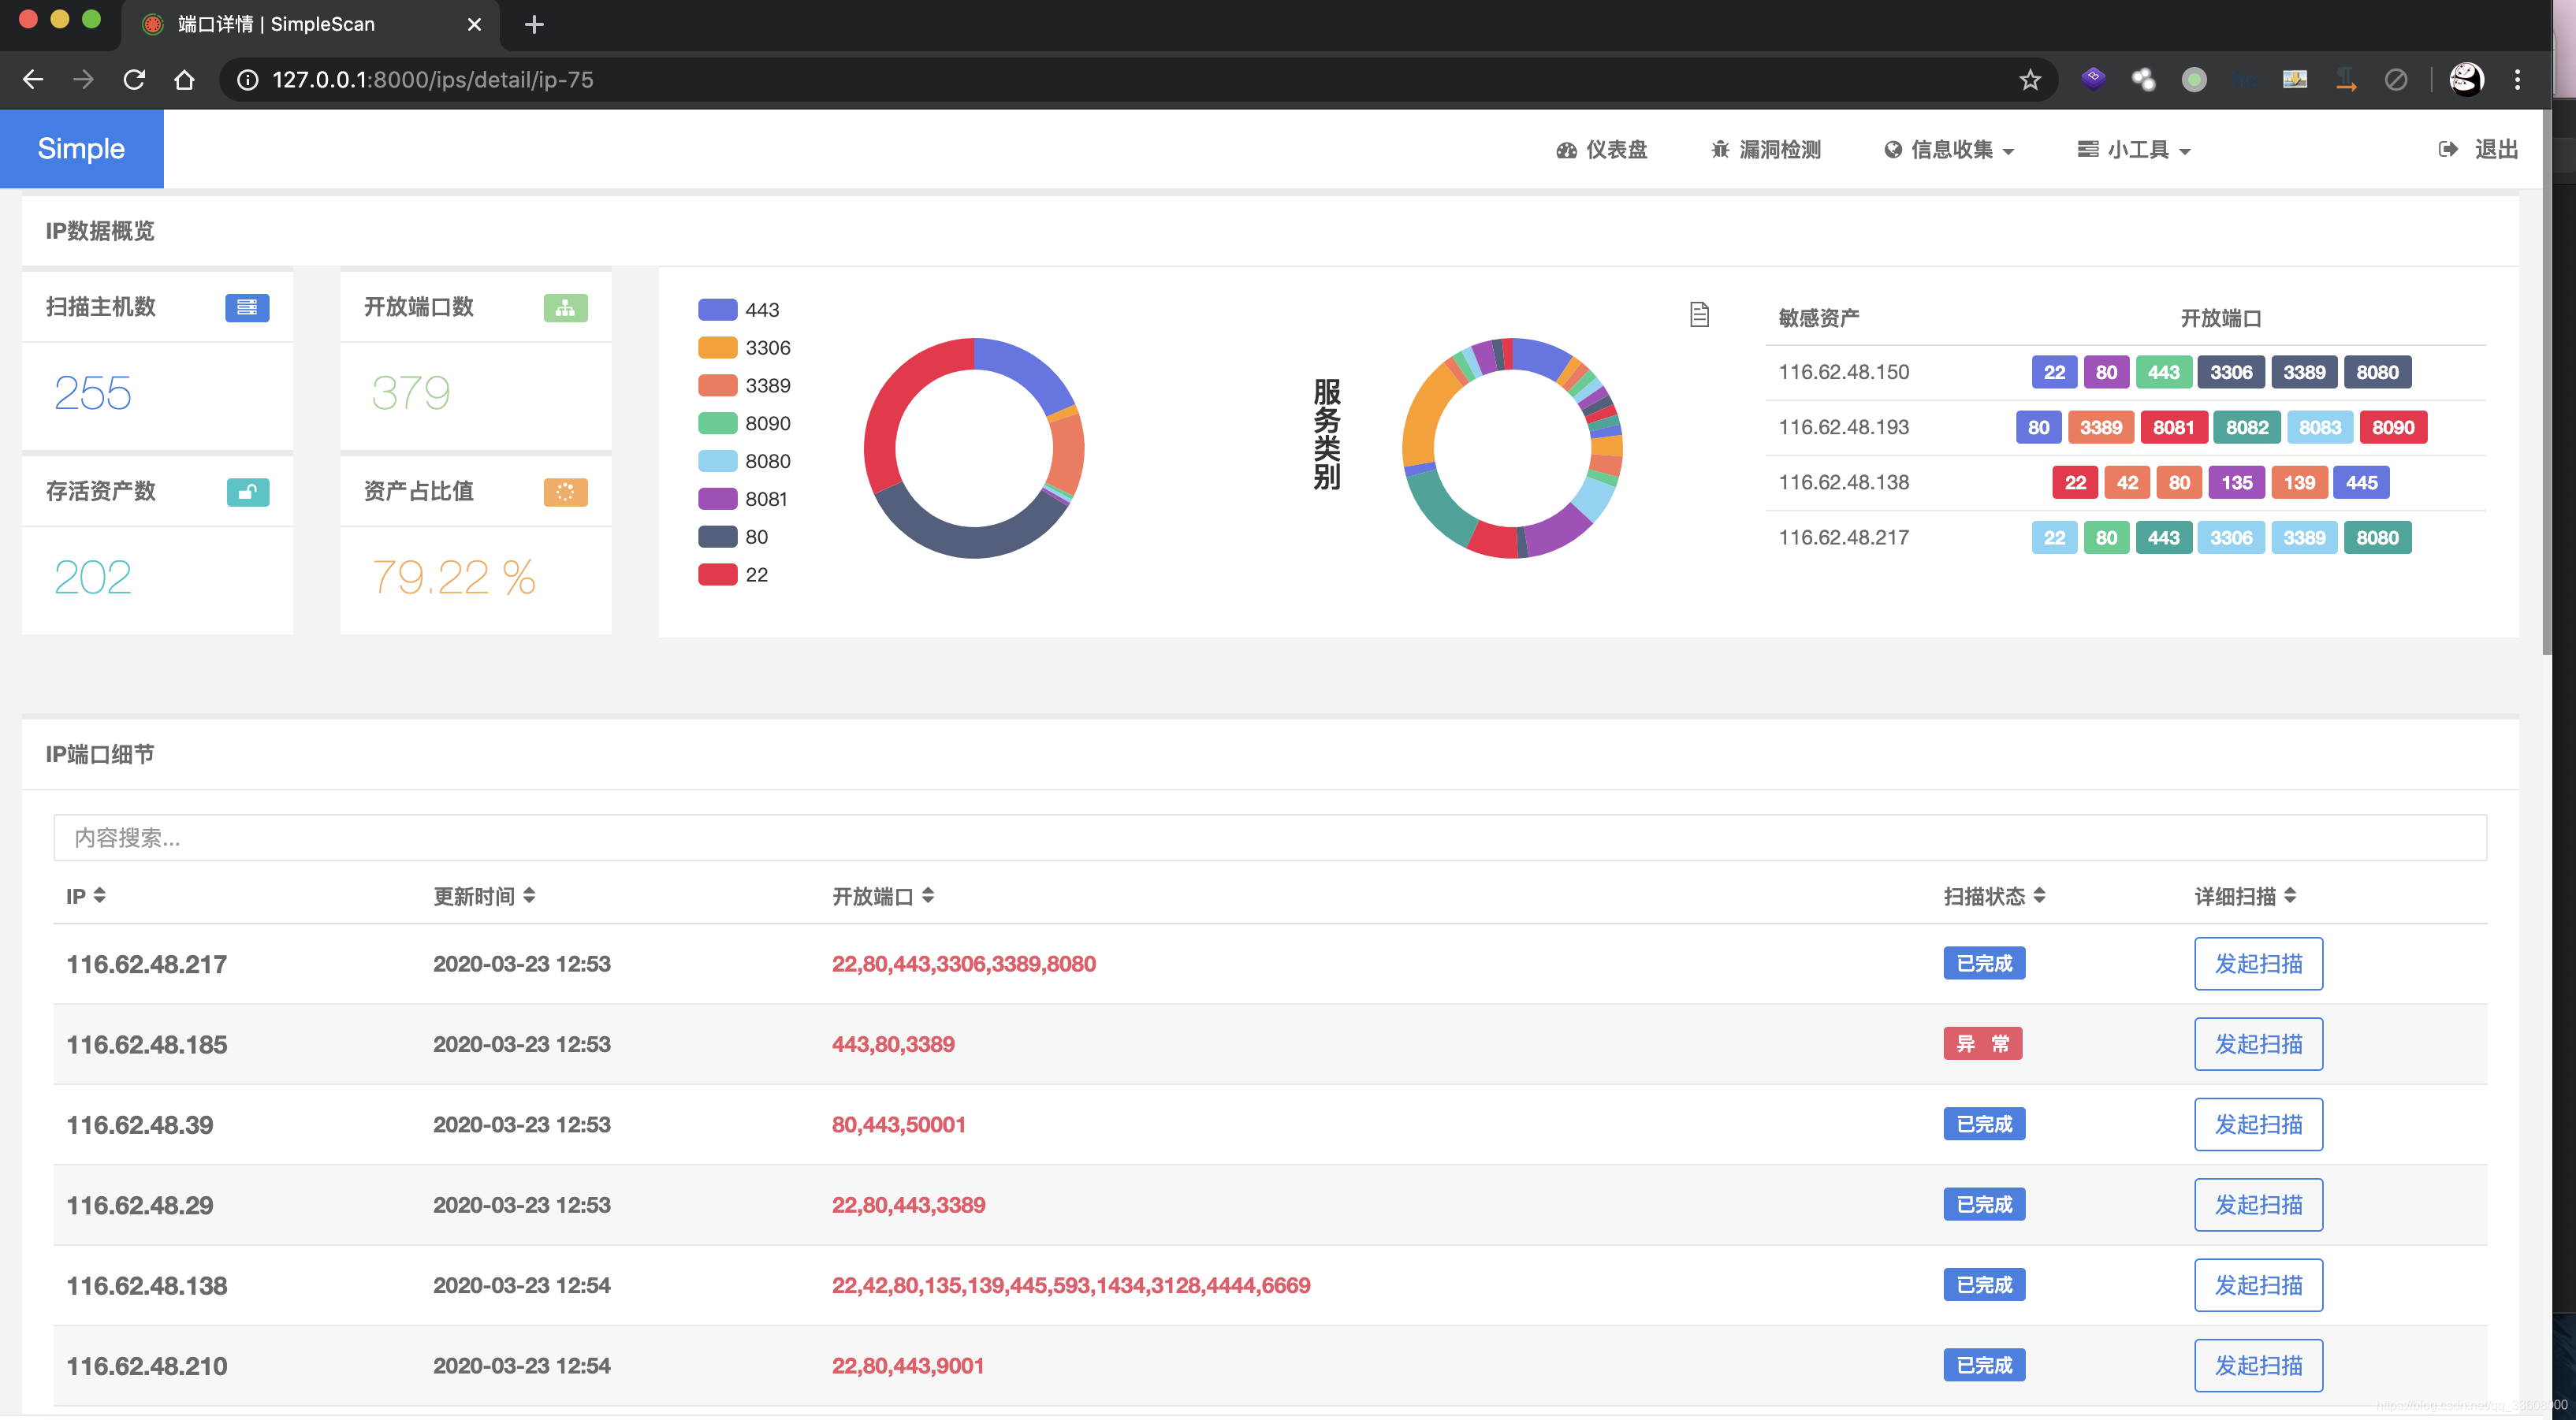Sort table by 扫描状态 column

click(1994, 896)
